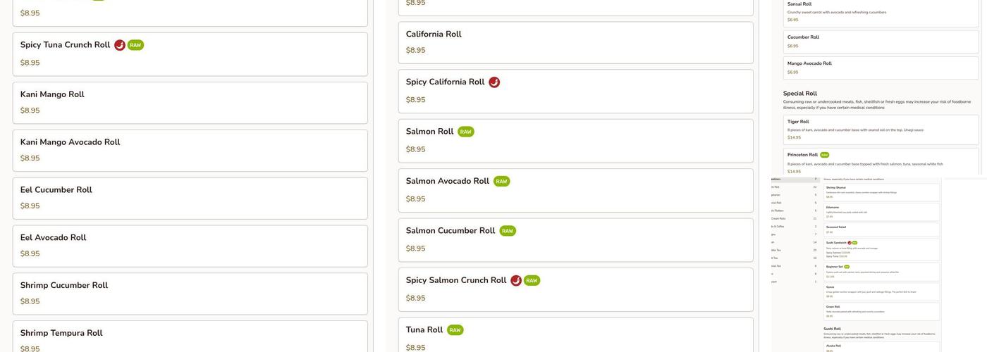Open the California Roll menu item
This screenshot has width=987, height=352.
point(575,42)
